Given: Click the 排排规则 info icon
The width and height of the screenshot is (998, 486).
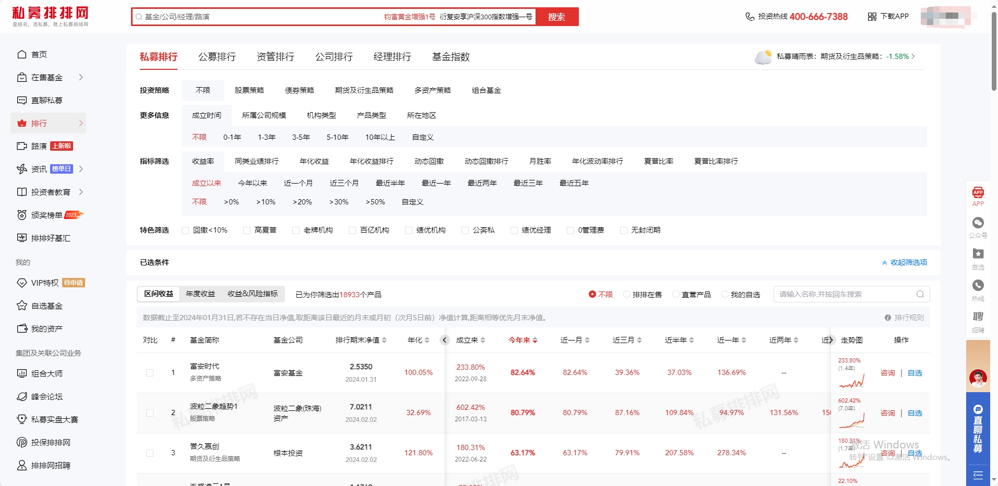Looking at the screenshot, I should pos(887,318).
